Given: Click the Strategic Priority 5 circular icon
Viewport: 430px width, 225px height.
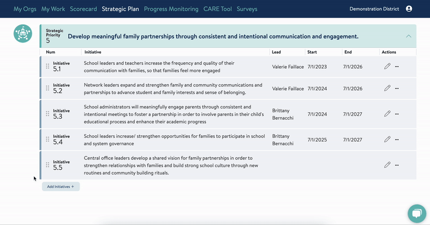Looking at the screenshot, I should coord(23,33).
